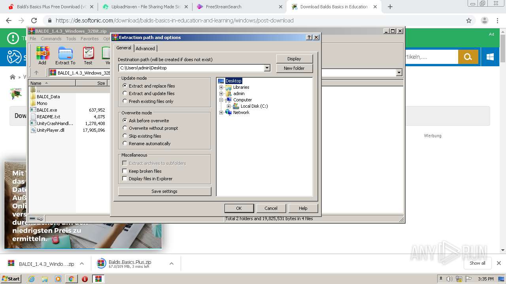Click the Windows platform icon on Softonic
The height and width of the screenshot is (284, 506).
click(490, 57)
